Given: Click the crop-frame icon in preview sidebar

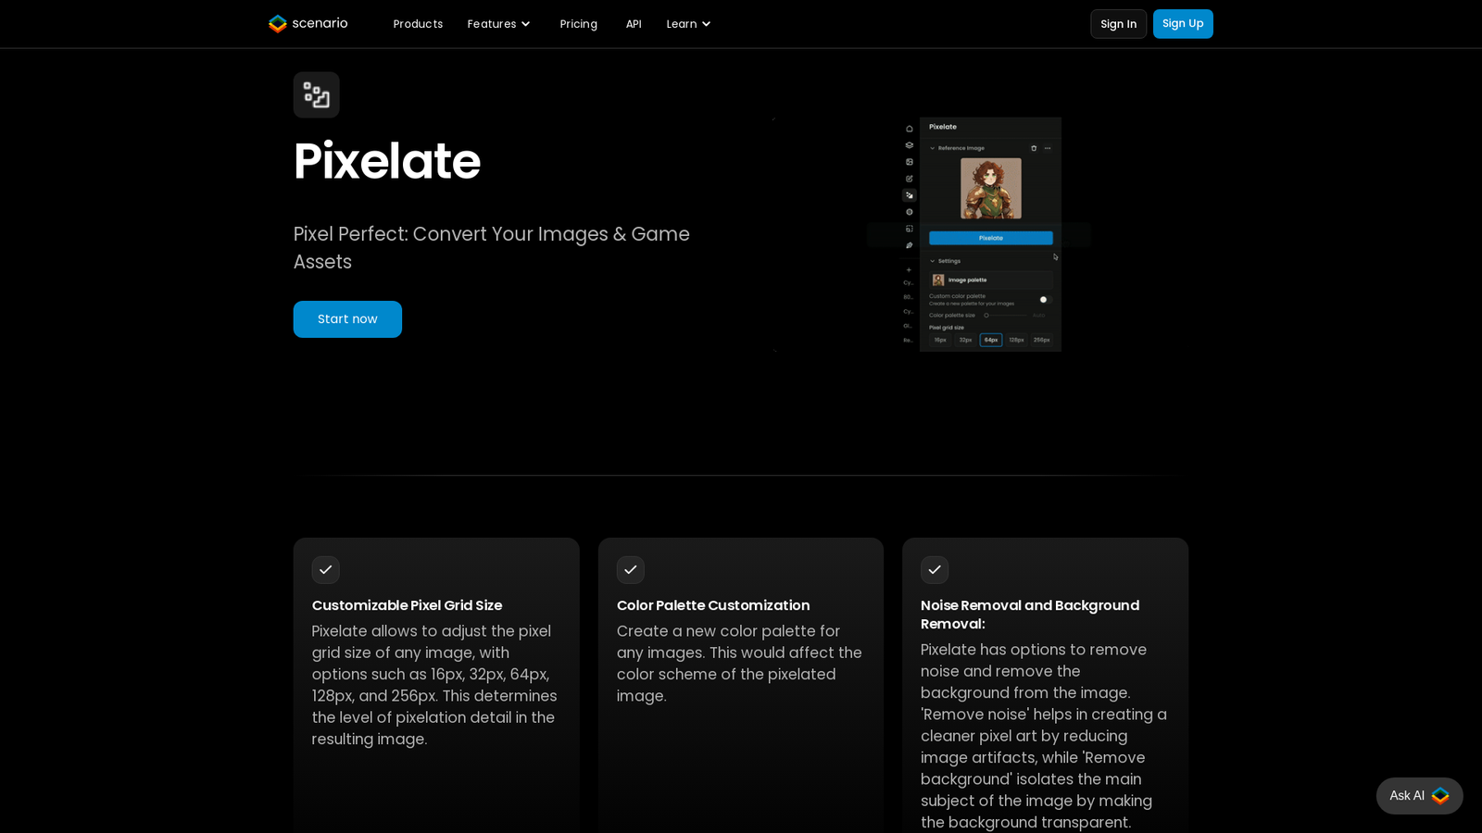Looking at the screenshot, I should coord(910,229).
